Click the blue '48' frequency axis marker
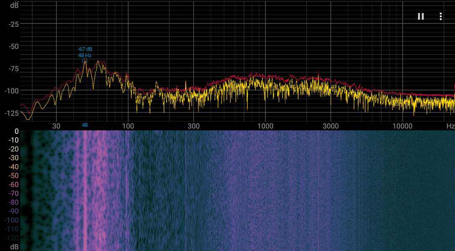Screen dimensions: 455x251 [x=85, y=125]
